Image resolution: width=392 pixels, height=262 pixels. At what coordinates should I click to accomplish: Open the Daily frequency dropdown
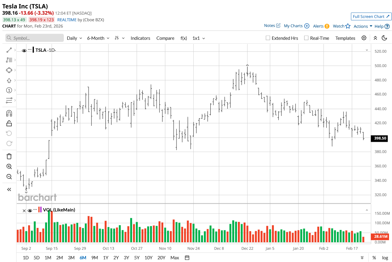pos(74,38)
